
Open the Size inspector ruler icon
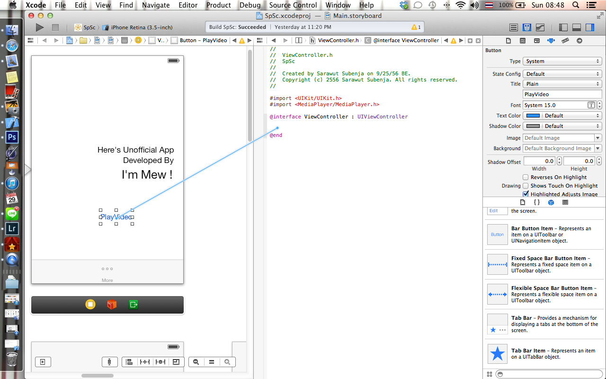coord(565,41)
